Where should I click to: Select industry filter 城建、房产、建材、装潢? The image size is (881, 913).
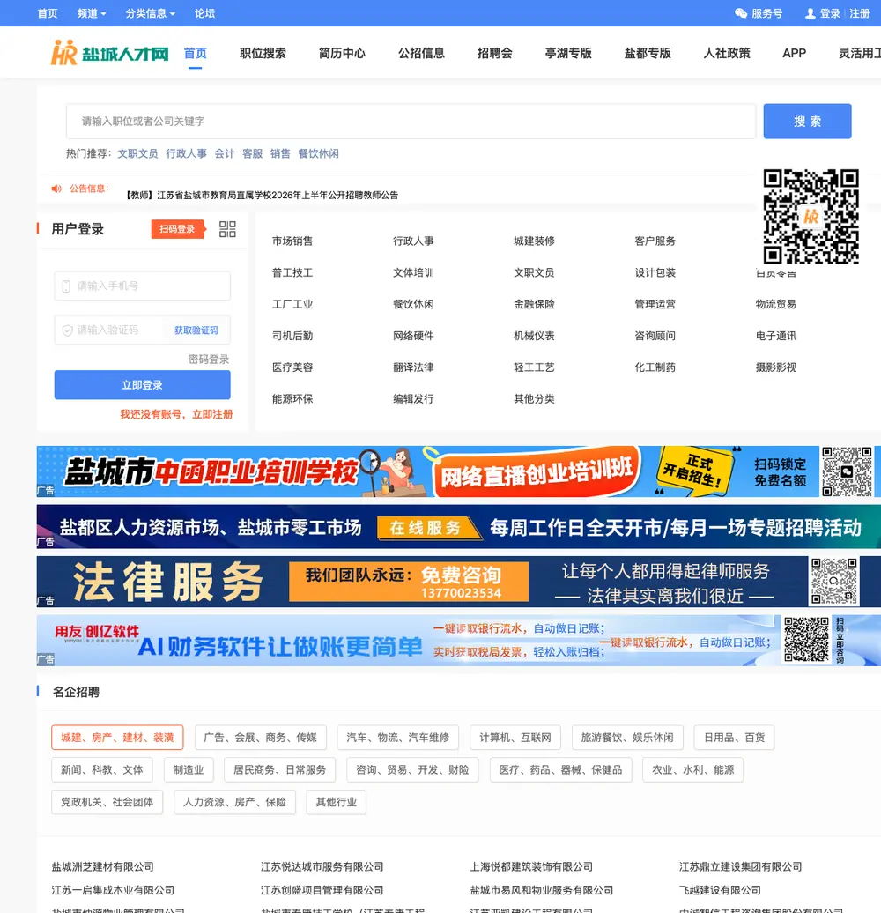[117, 738]
